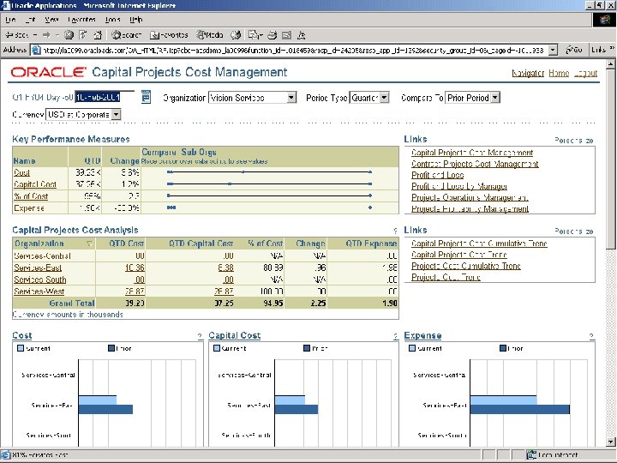The width and height of the screenshot is (617, 463).
Task: Open the View menu
Action: pyautogui.click(x=51, y=20)
